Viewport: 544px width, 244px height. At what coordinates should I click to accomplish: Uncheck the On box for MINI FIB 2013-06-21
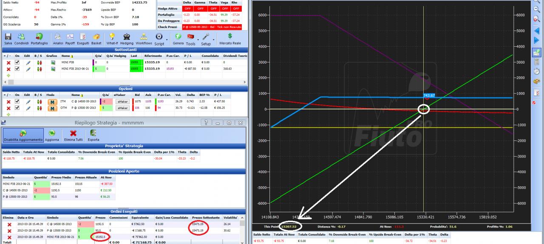coord(17,68)
